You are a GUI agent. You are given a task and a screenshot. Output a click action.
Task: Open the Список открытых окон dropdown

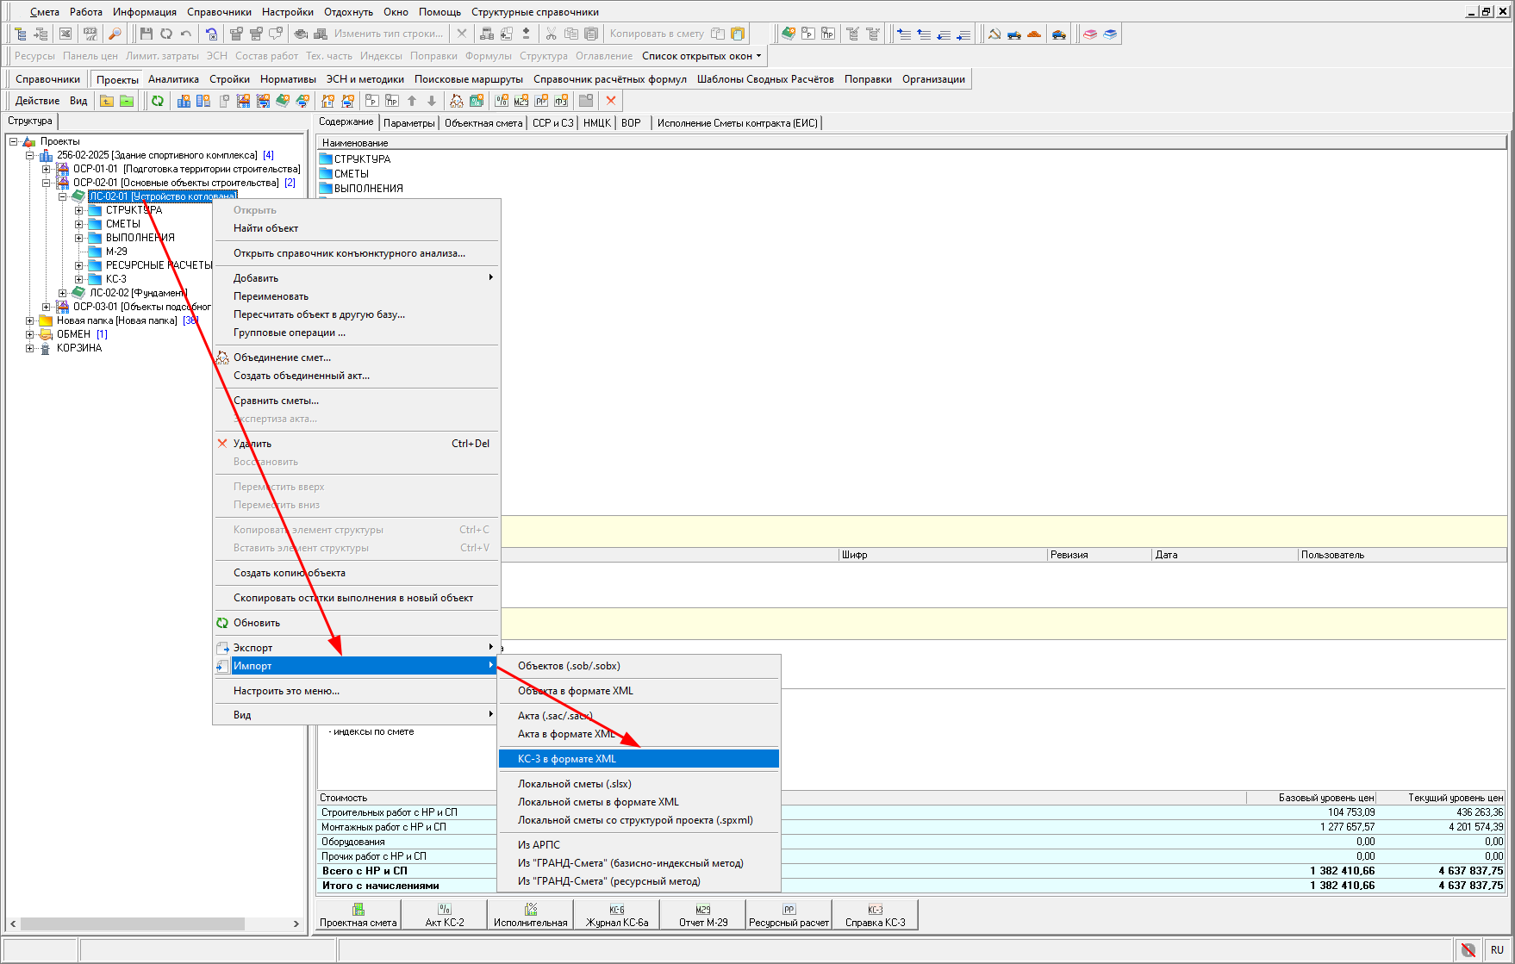coord(701,56)
